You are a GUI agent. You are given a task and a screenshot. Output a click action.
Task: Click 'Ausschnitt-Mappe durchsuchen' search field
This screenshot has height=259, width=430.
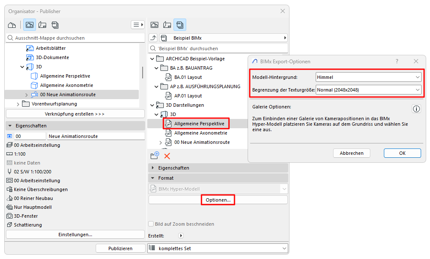coord(75,38)
